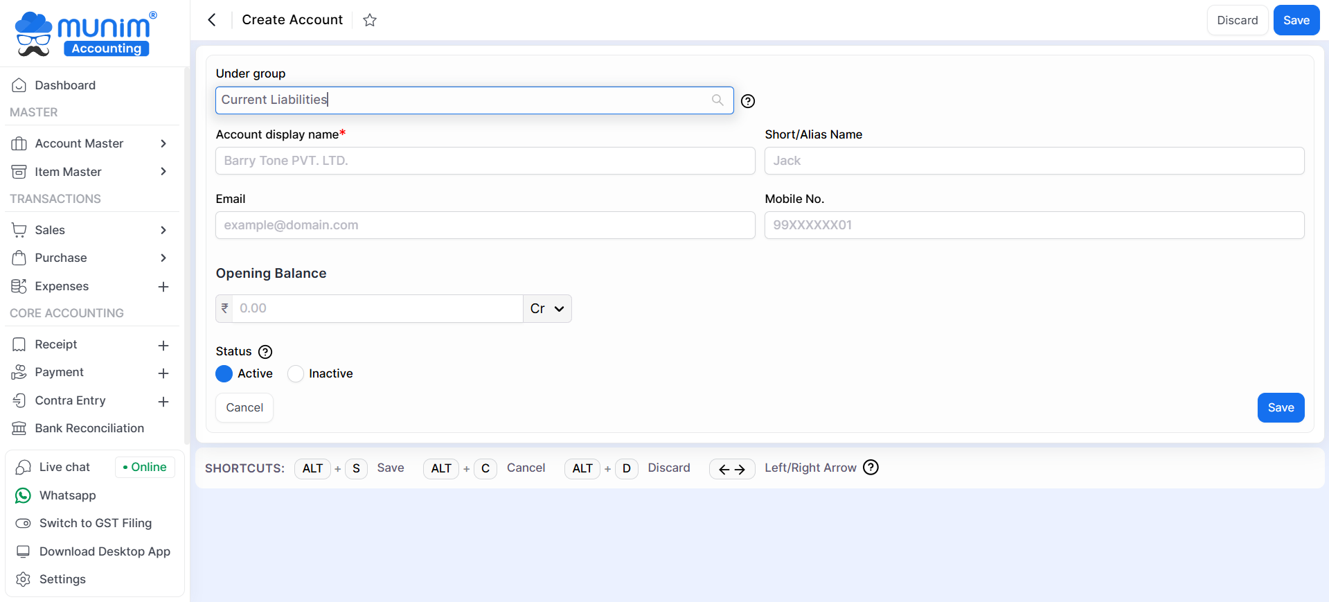Screen dimensions: 1329x602
Task: Switch to GST Filing toggle link
Action: point(95,523)
